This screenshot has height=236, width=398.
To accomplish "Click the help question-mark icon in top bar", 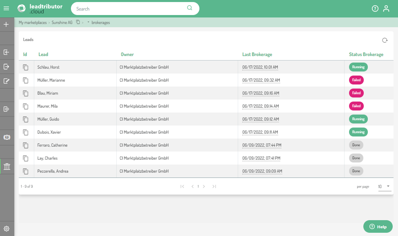I will coord(375,8).
